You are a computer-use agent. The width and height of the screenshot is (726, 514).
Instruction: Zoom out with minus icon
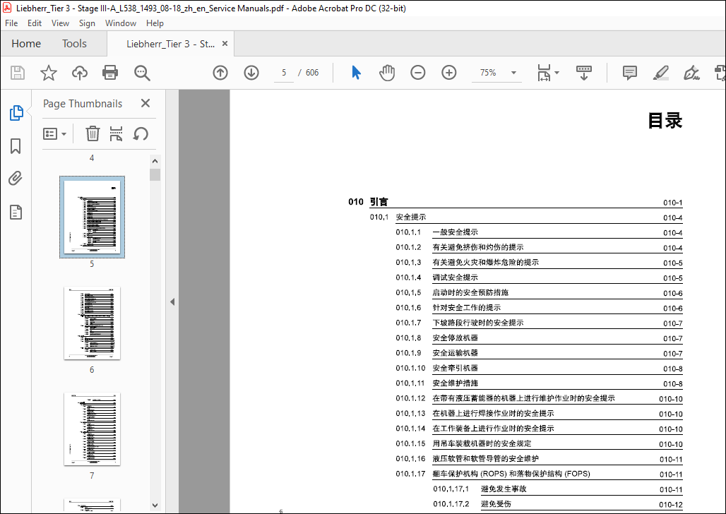417,73
